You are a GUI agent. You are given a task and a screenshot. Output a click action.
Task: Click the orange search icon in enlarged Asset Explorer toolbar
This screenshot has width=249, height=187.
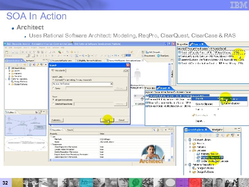[228, 135]
